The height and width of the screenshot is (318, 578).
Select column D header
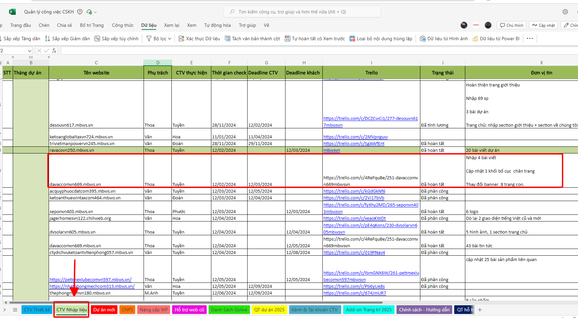pyautogui.click(x=158, y=63)
